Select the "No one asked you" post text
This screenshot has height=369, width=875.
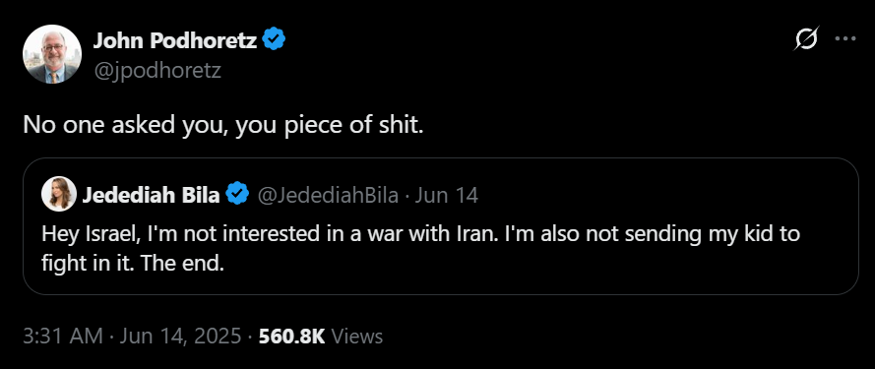click(x=223, y=126)
